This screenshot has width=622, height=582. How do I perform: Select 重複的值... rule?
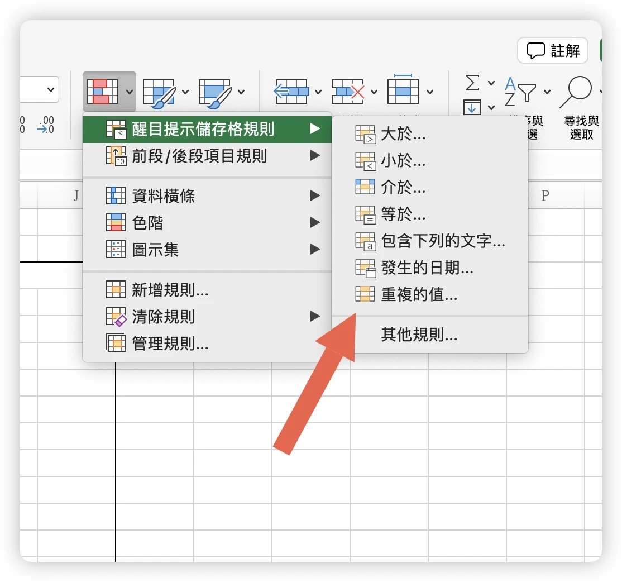point(430,294)
